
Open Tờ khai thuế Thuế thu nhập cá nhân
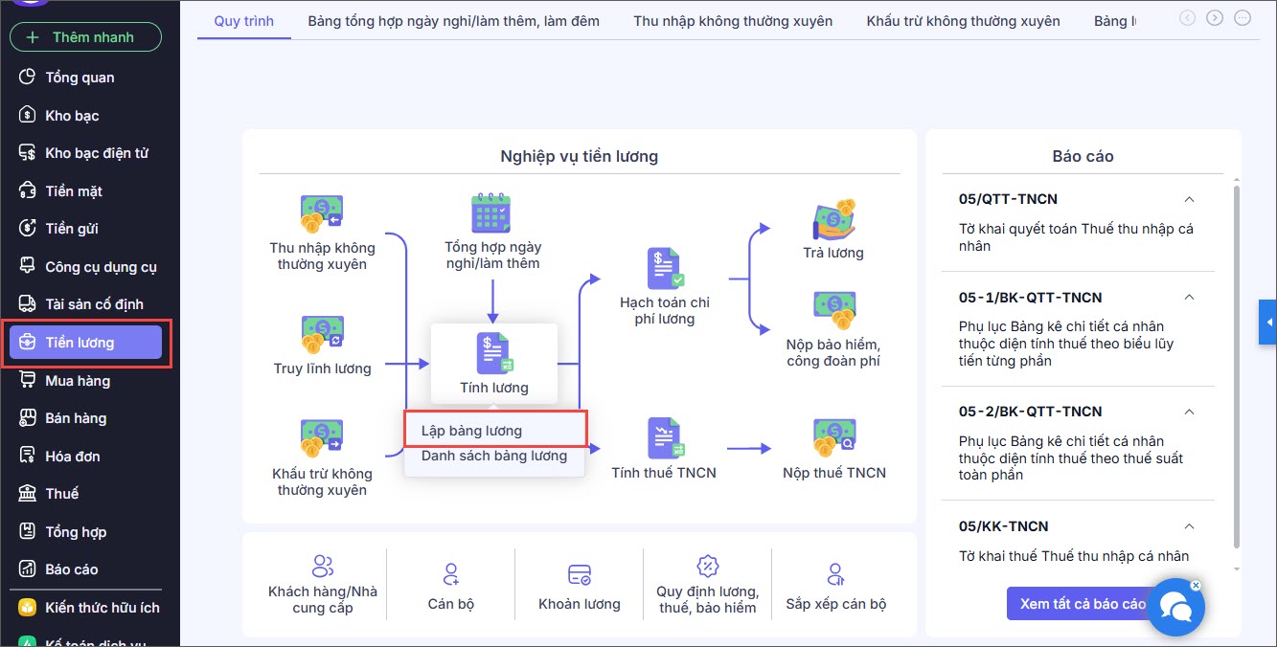[1074, 556]
